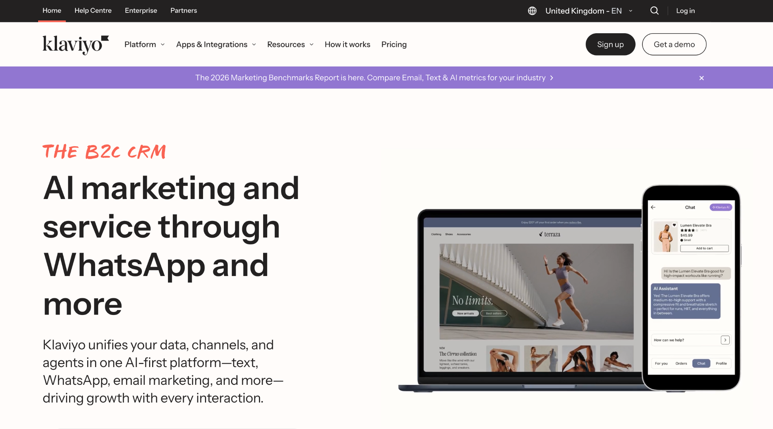This screenshot has height=429, width=773.
Task: Open the Partners tab
Action: point(183,11)
